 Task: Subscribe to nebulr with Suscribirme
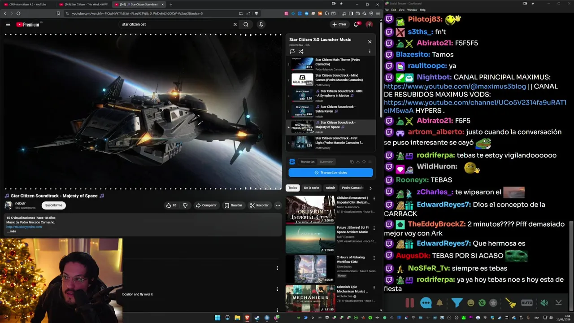coord(53,205)
